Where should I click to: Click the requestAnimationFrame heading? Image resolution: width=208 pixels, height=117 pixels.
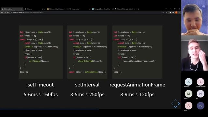click(137, 85)
